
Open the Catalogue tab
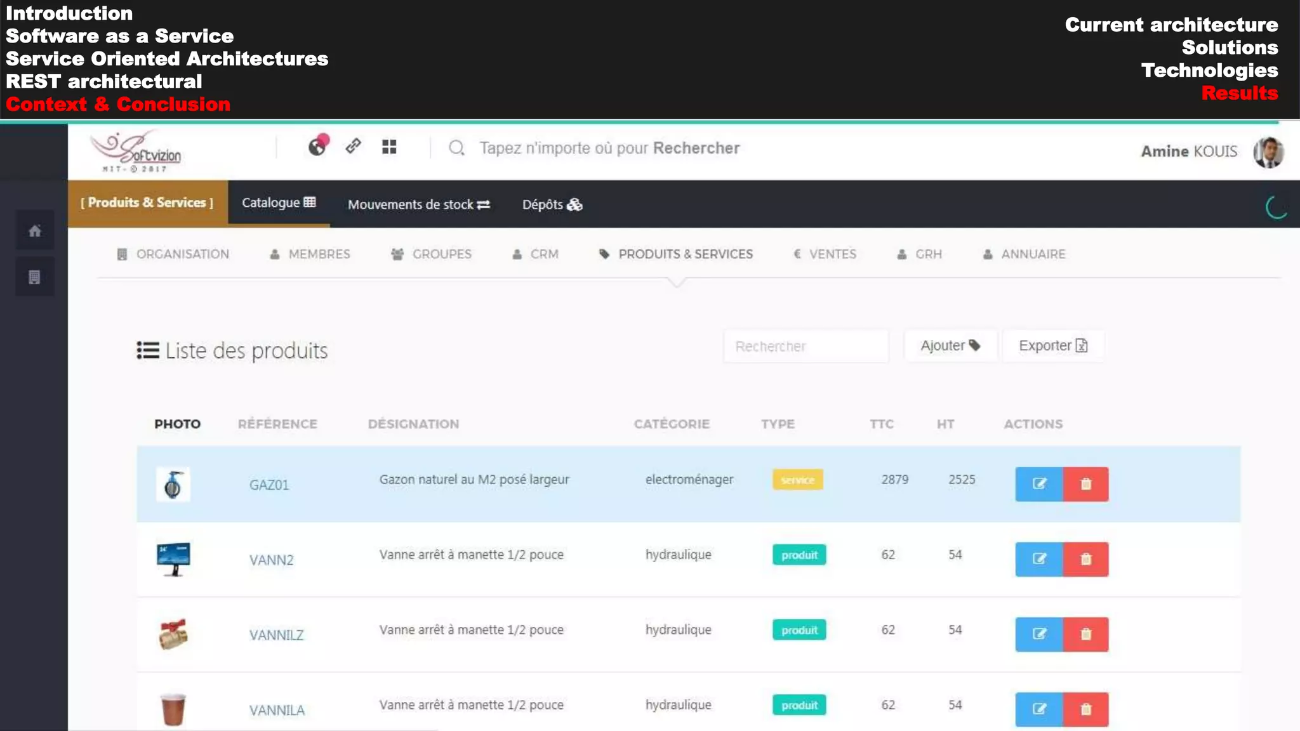279,203
